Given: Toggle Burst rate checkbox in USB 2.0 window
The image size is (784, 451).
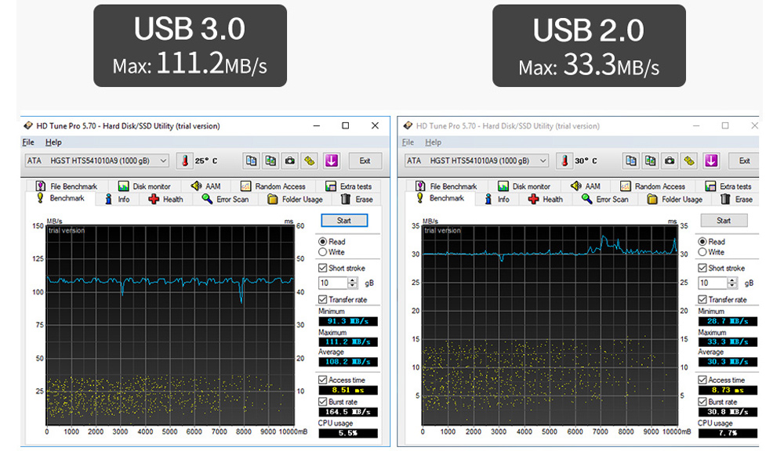Looking at the screenshot, I should click(703, 402).
